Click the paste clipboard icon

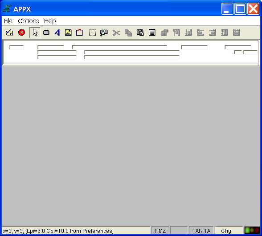pyautogui.click(x=140, y=33)
